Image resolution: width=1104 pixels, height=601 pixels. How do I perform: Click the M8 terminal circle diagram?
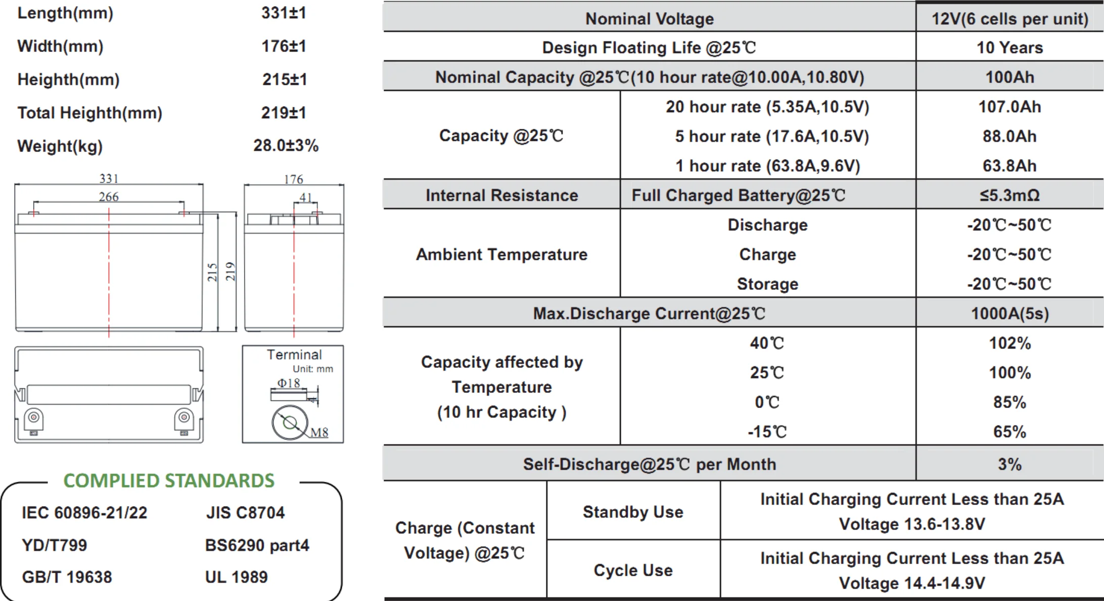click(290, 422)
